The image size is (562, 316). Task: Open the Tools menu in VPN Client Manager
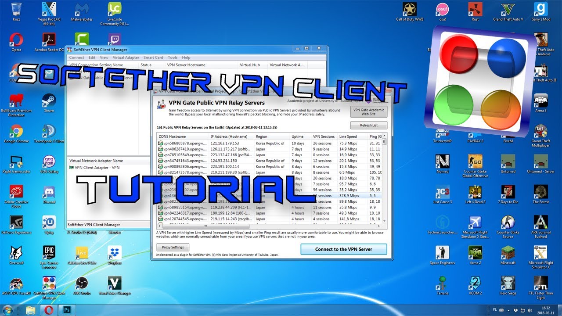point(173,57)
